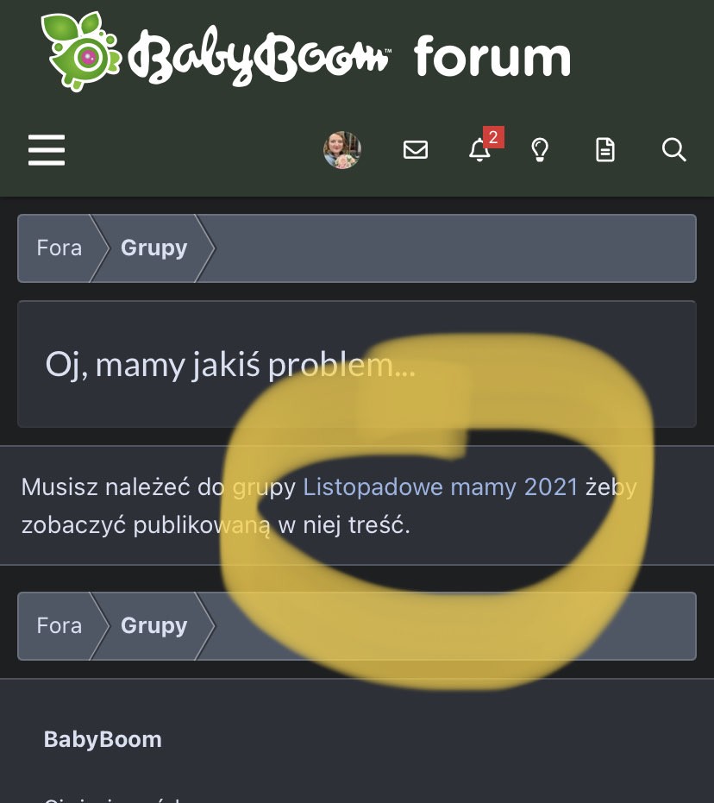
Task: Open the hamburger navigation menu
Action: pyautogui.click(x=47, y=150)
